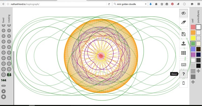
Task: Pick the blue pen color
Action: (x=193, y=49)
